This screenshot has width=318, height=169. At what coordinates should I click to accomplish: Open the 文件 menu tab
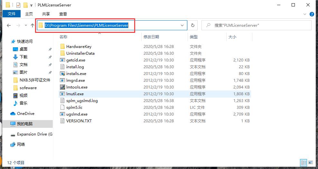tap(12, 14)
